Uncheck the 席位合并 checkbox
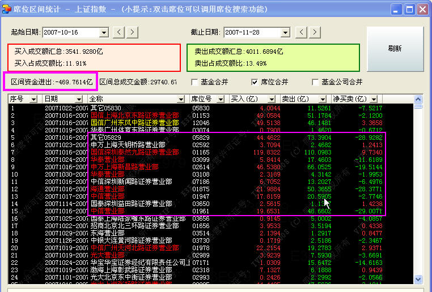432x292 pixels. coord(255,82)
